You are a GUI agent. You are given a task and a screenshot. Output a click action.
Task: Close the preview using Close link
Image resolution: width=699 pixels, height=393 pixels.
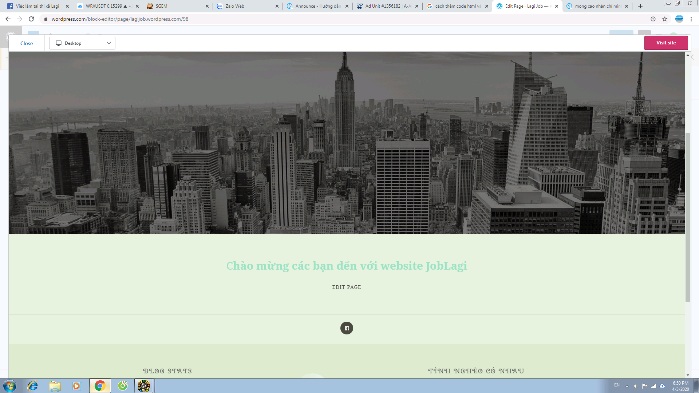(x=27, y=43)
